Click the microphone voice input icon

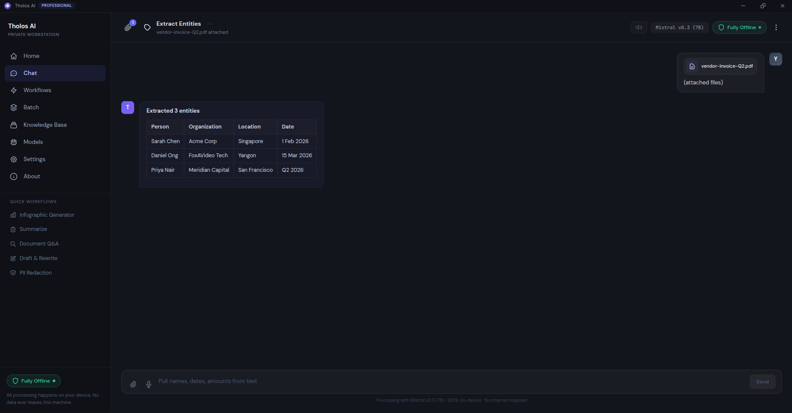point(149,384)
